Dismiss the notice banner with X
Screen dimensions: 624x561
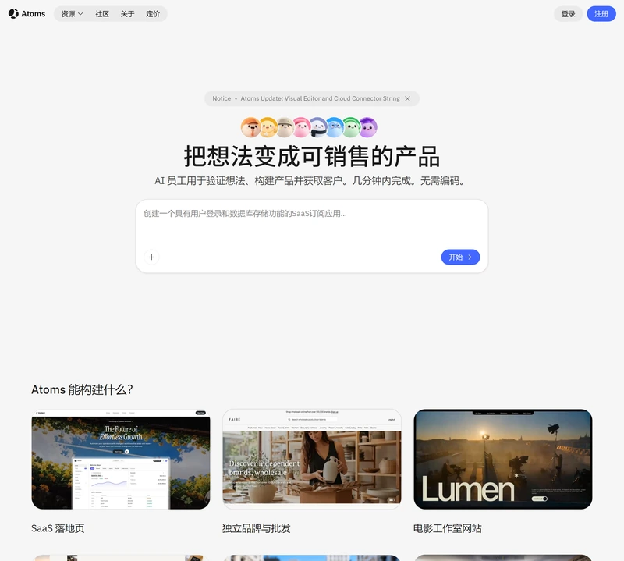point(407,99)
